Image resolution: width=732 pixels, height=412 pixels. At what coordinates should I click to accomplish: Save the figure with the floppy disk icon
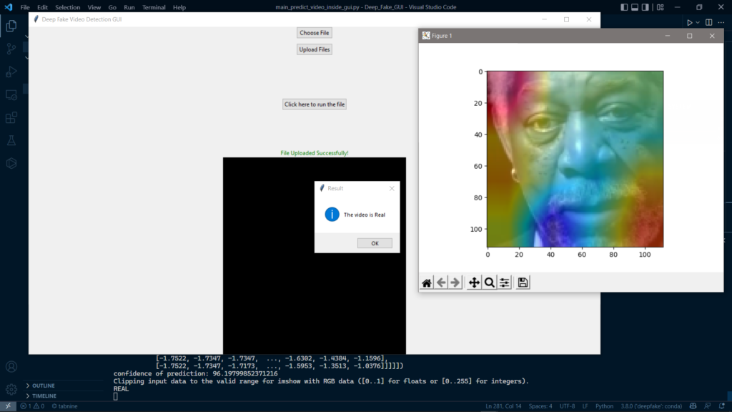click(523, 283)
